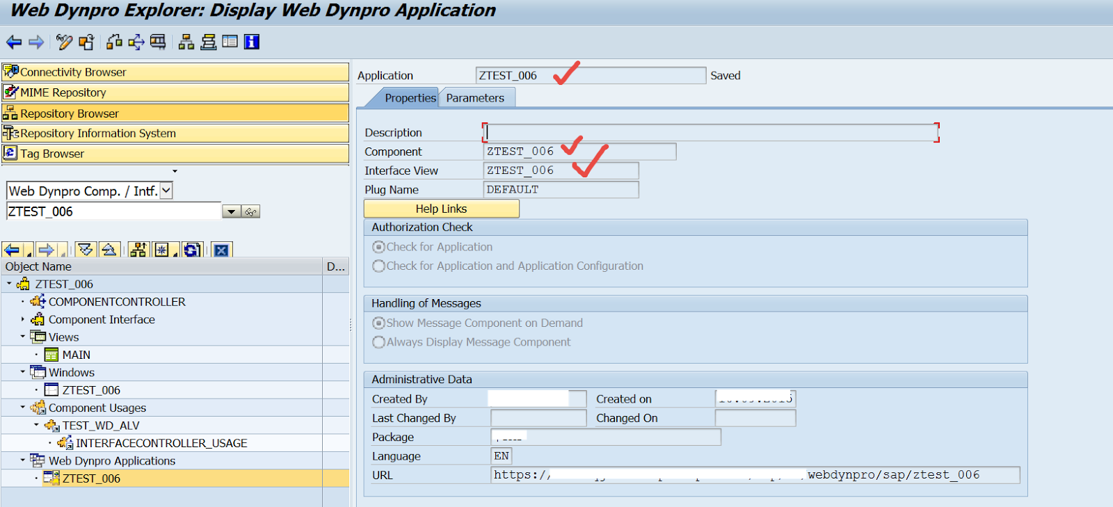Switch to the Properties tab
Screen dimensions: 1113x507
[410, 98]
